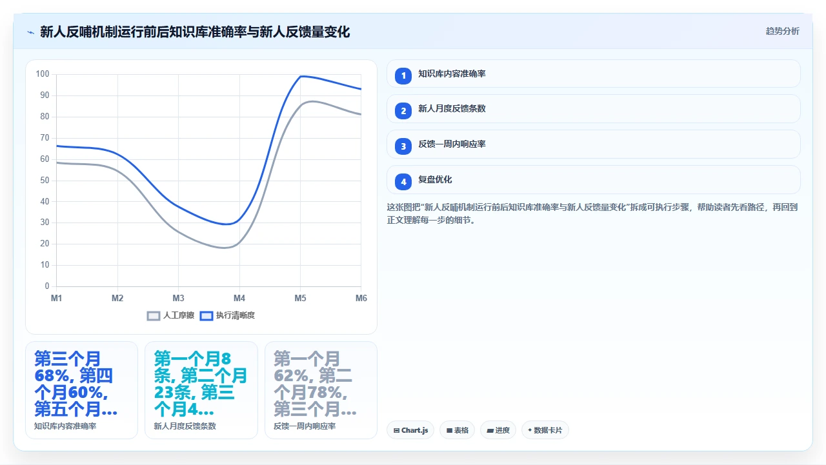Click the icon in the 表格 tag

pos(449,430)
